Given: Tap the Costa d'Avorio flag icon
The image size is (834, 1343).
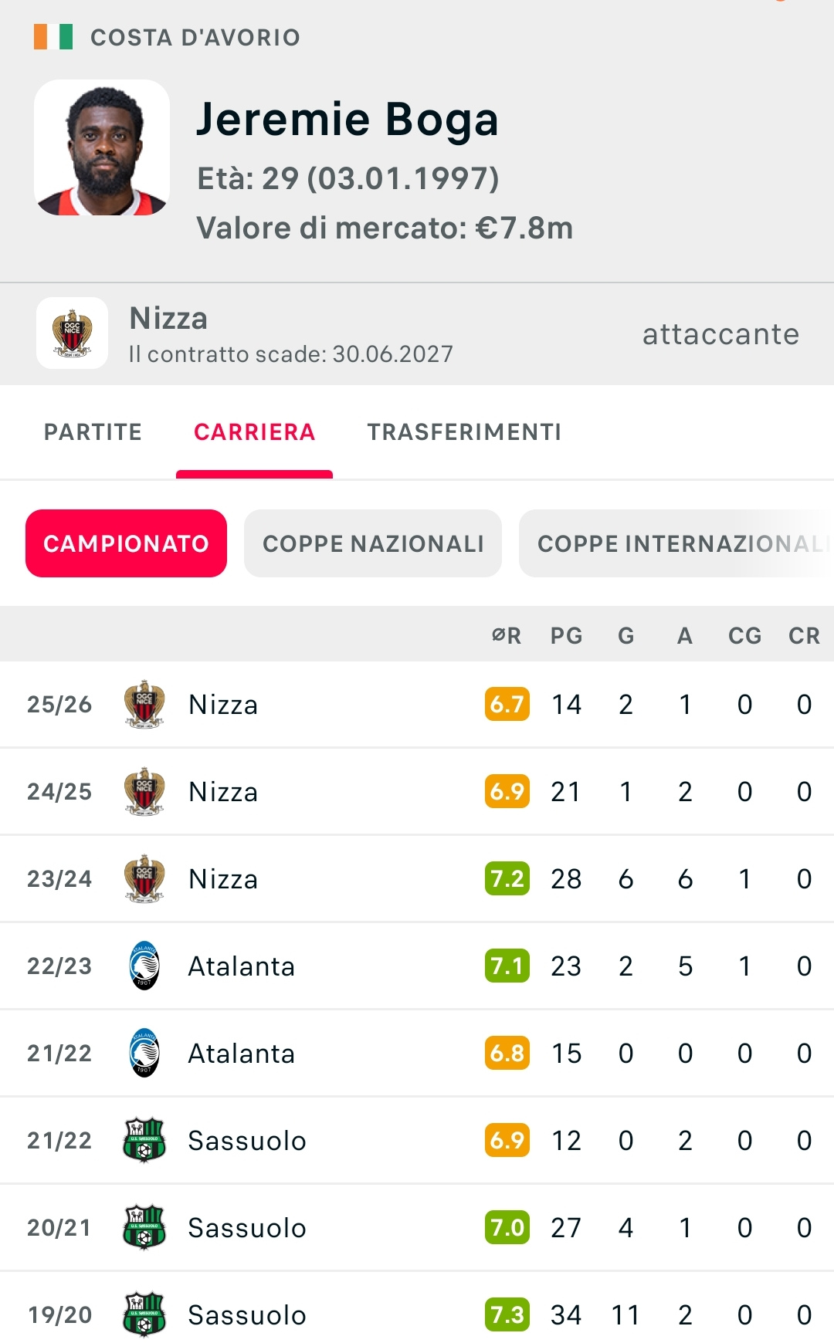Looking at the screenshot, I should pos(53,37).
